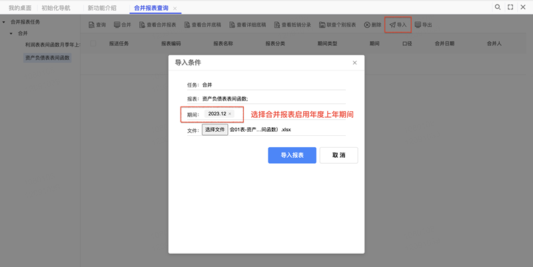Close the 导入条件 dialog with X
533x267 pixels.
click(x=354, y=63)
